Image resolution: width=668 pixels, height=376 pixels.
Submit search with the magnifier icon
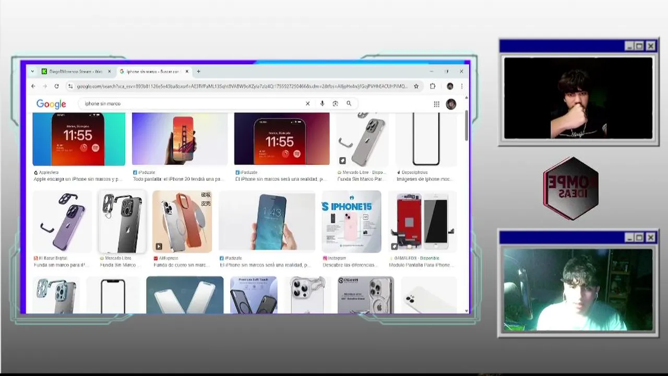(349, 103)
